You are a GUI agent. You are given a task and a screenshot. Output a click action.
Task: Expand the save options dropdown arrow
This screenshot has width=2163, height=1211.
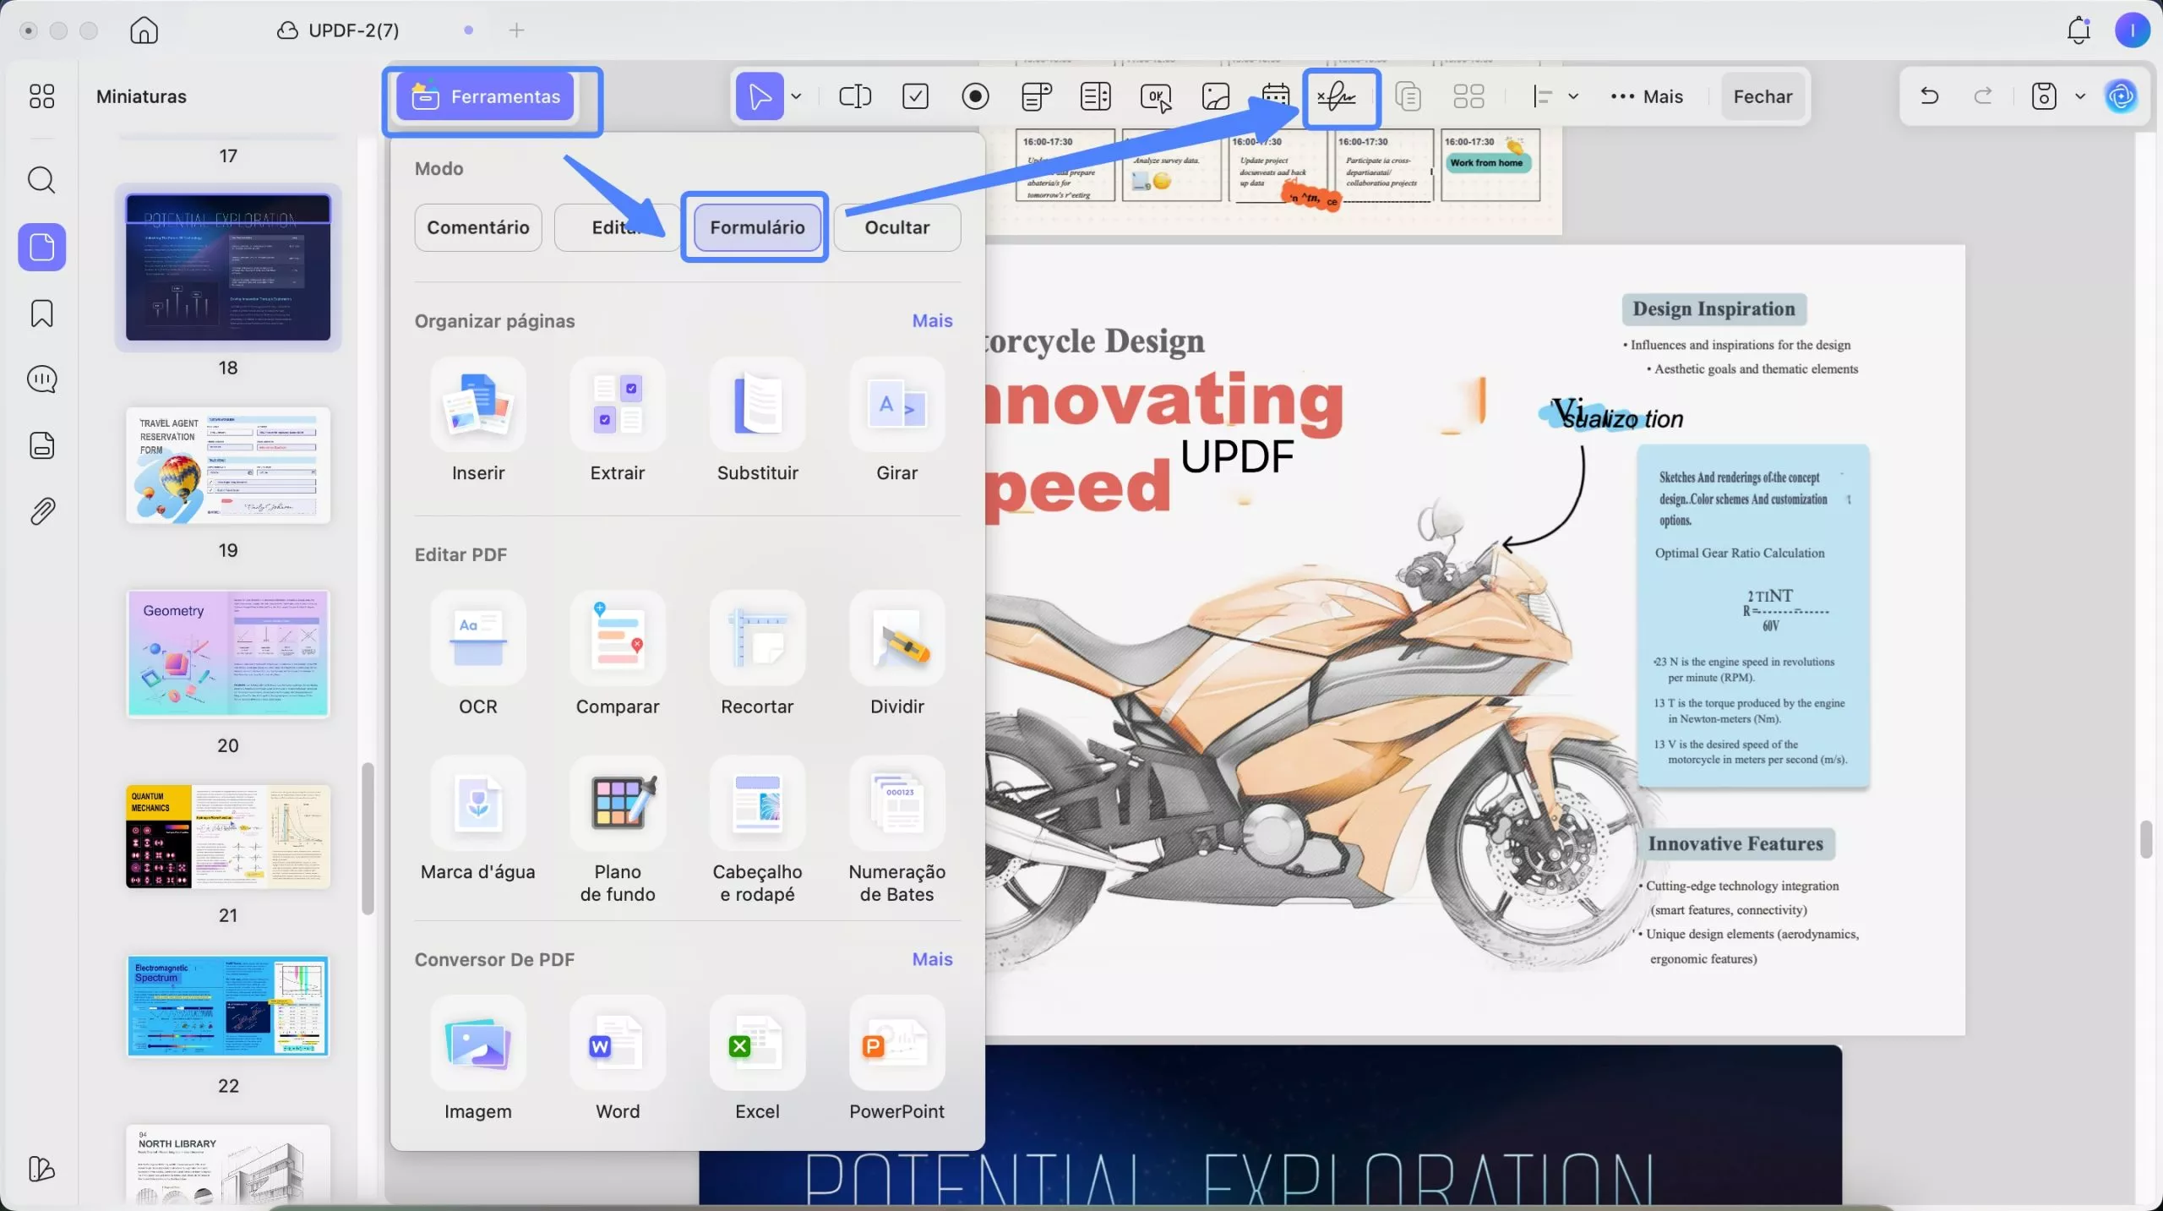pos(2080,96)
